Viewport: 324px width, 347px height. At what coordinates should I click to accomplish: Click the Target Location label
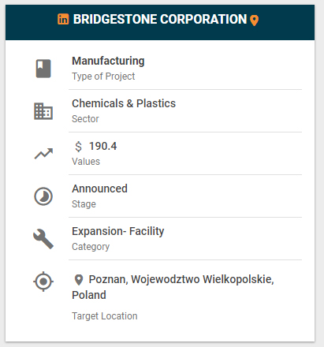105,316
